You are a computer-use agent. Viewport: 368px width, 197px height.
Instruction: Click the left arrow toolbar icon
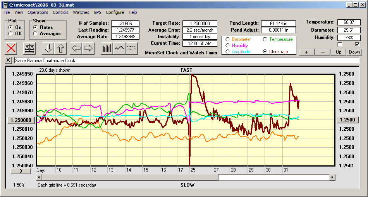point(76,48)
